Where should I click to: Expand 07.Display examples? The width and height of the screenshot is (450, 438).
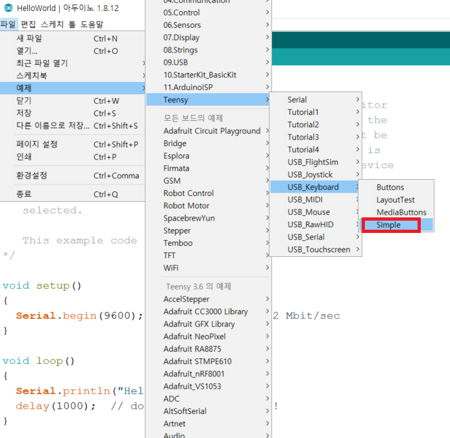(208, 38)
